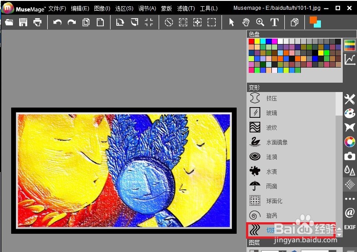Select the 切变 shear wave icon

254,230
